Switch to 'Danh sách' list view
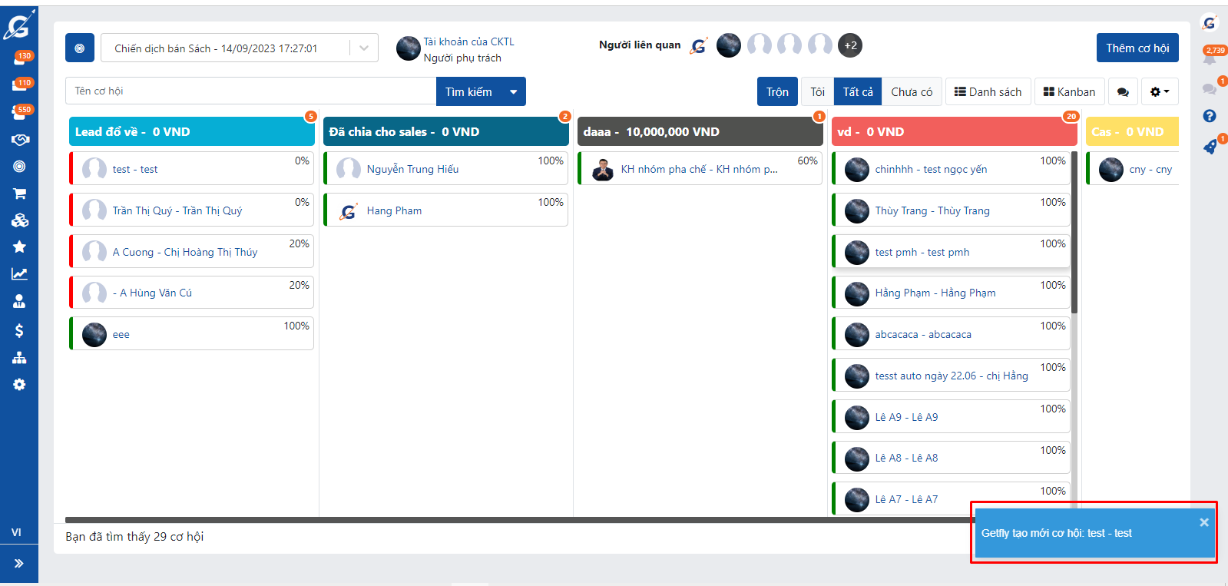1228x586 pixels. point(988,92)
